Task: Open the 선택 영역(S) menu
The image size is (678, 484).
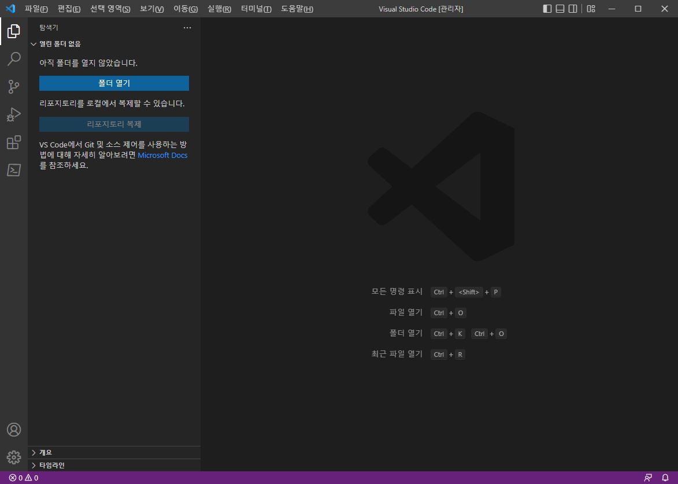Action: coord(110,9)
